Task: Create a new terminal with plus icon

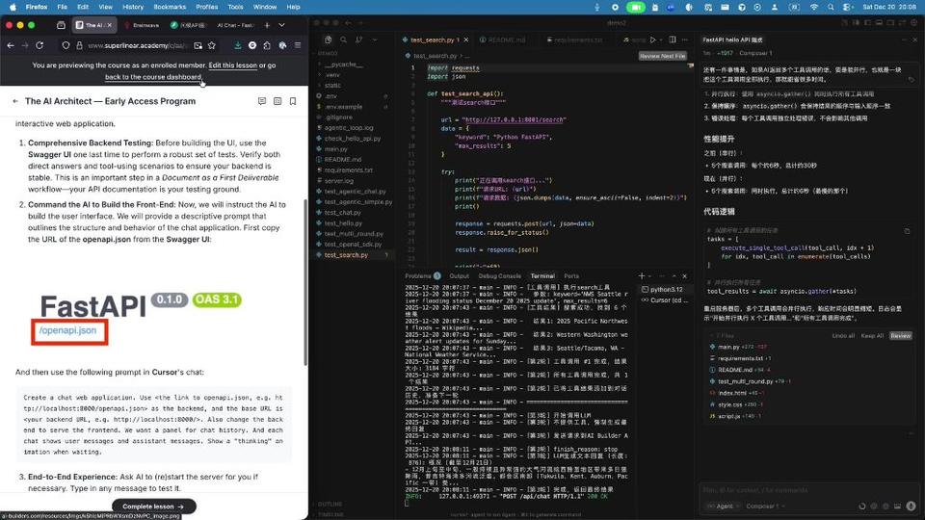Action: tap(642, 276)
